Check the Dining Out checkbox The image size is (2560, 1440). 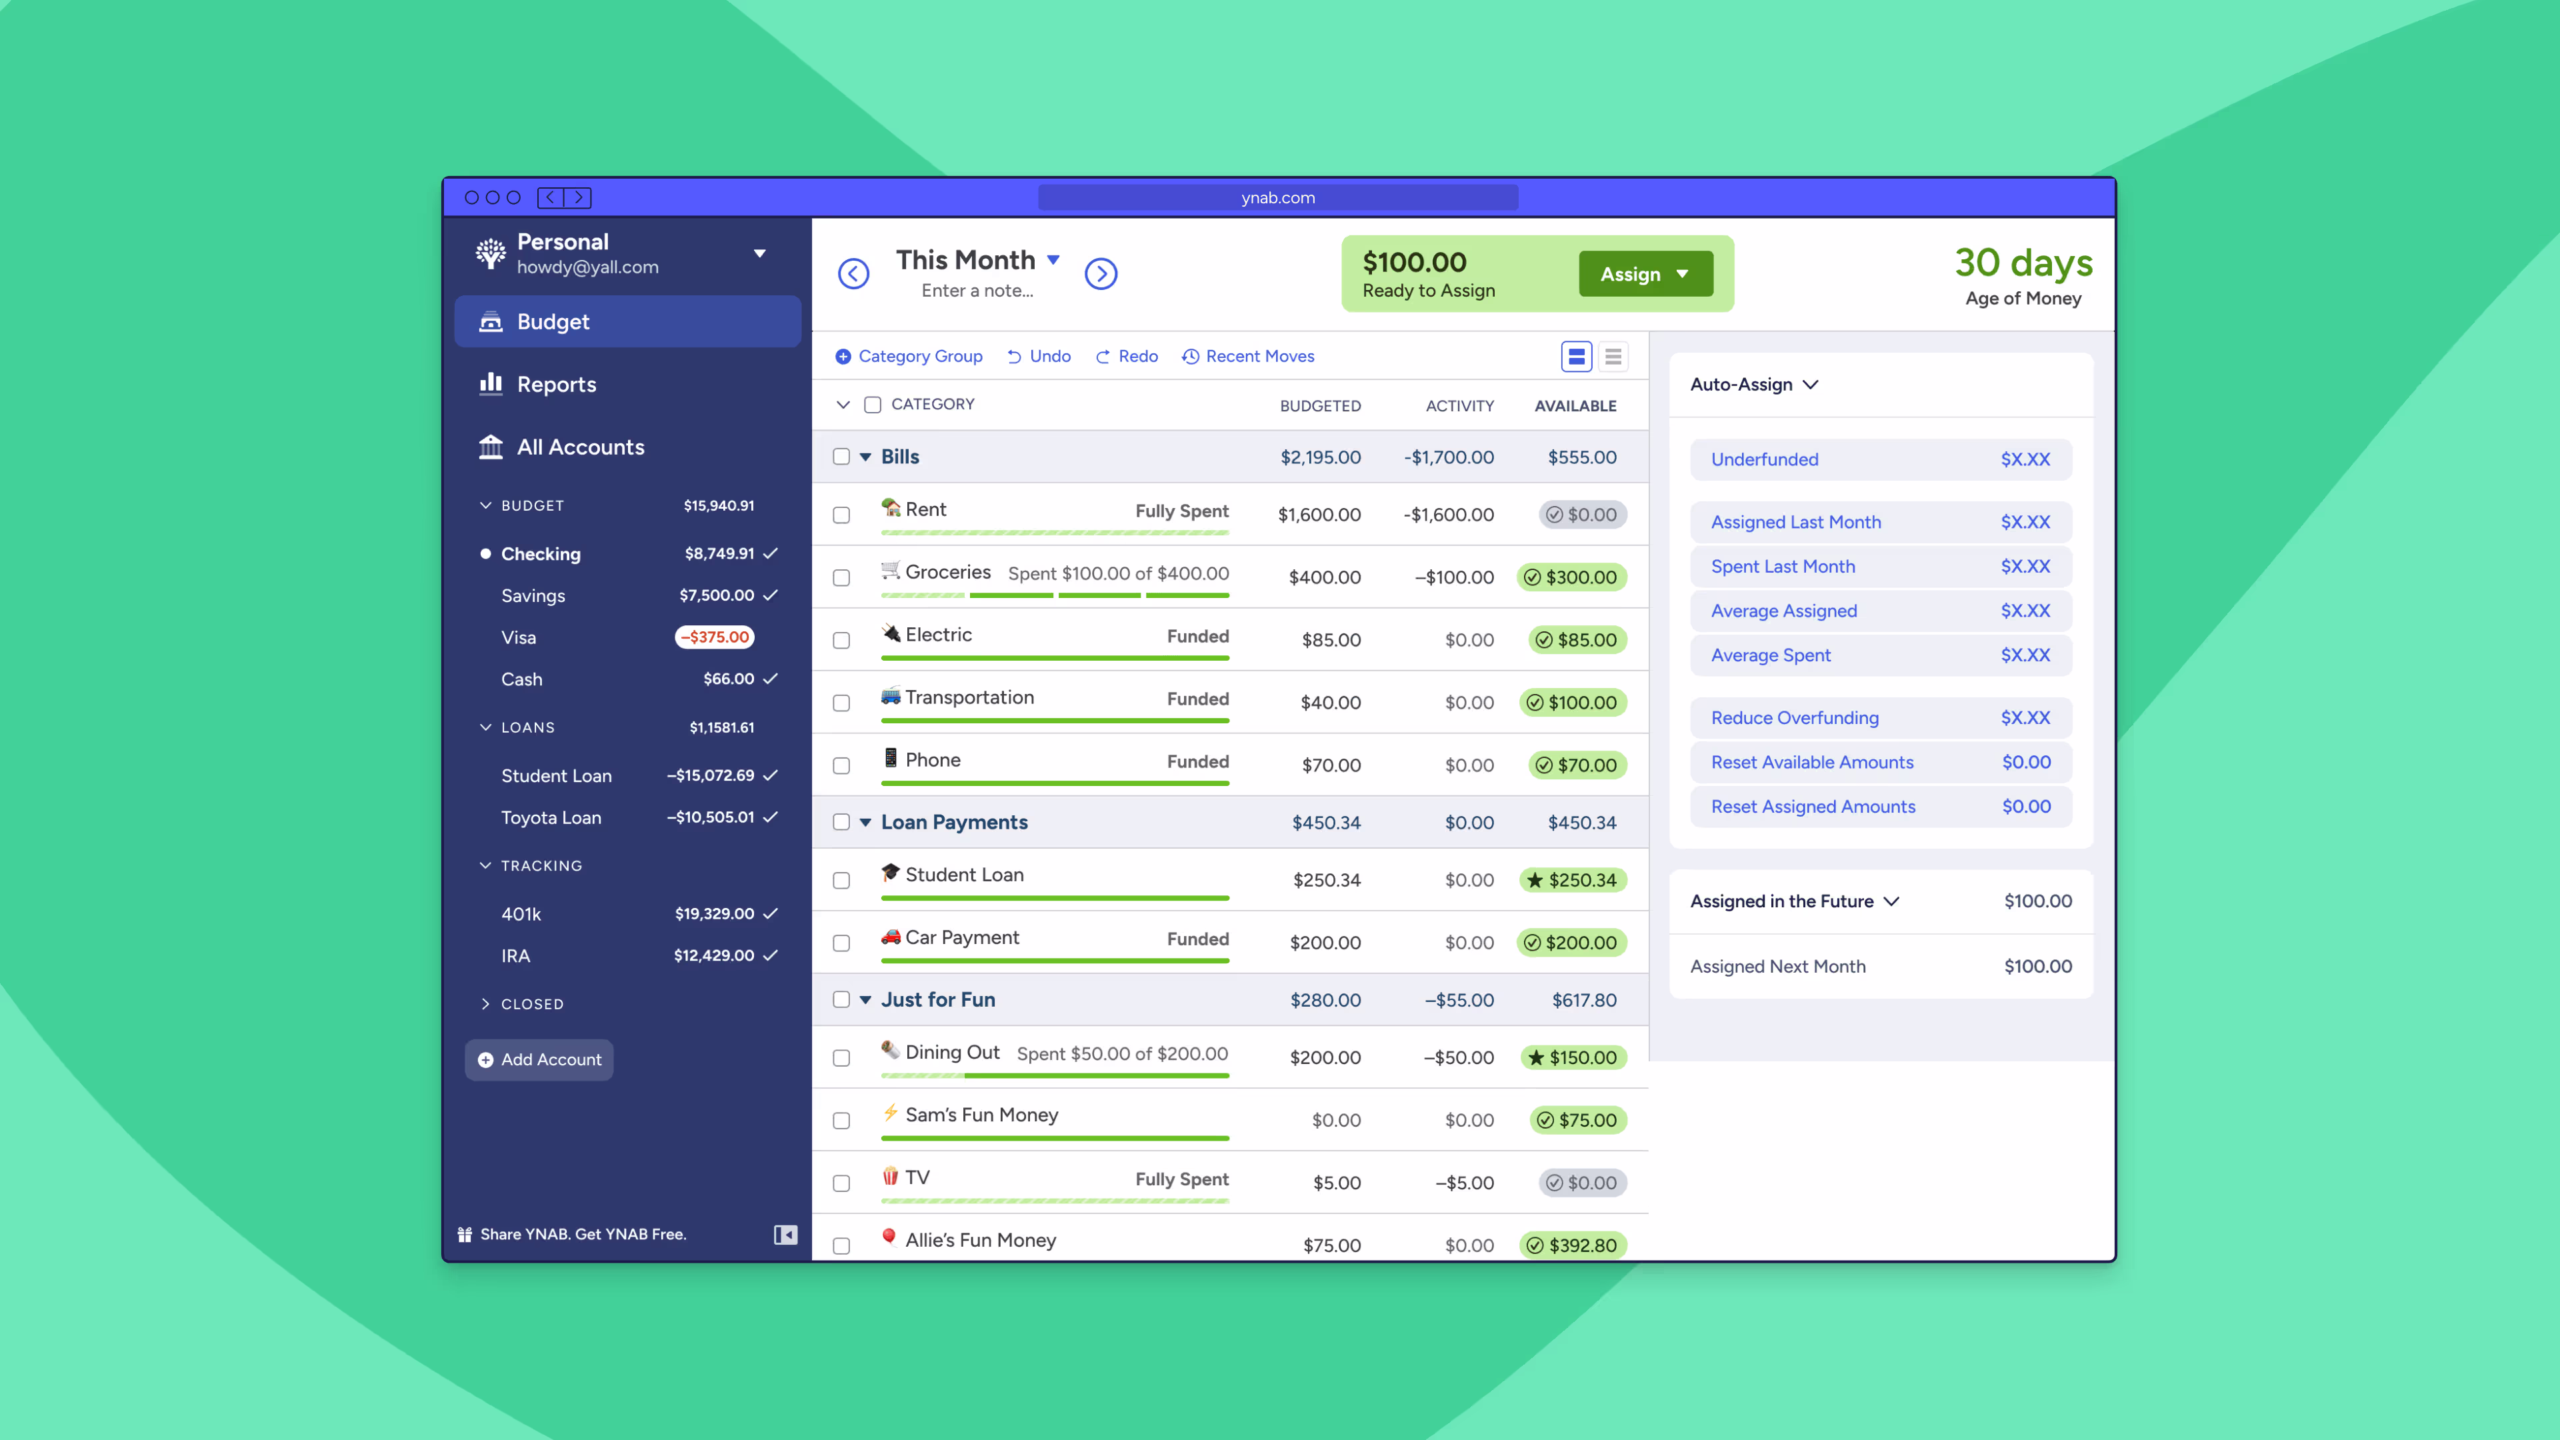(841, 1059)
